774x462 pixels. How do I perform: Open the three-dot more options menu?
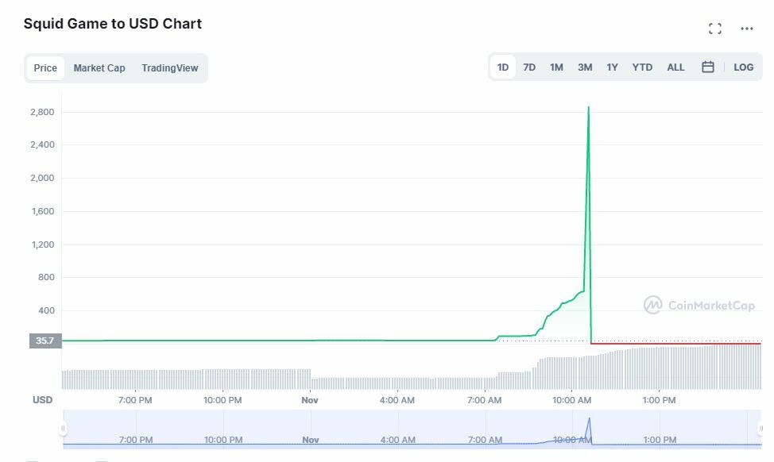click(747, 29)
